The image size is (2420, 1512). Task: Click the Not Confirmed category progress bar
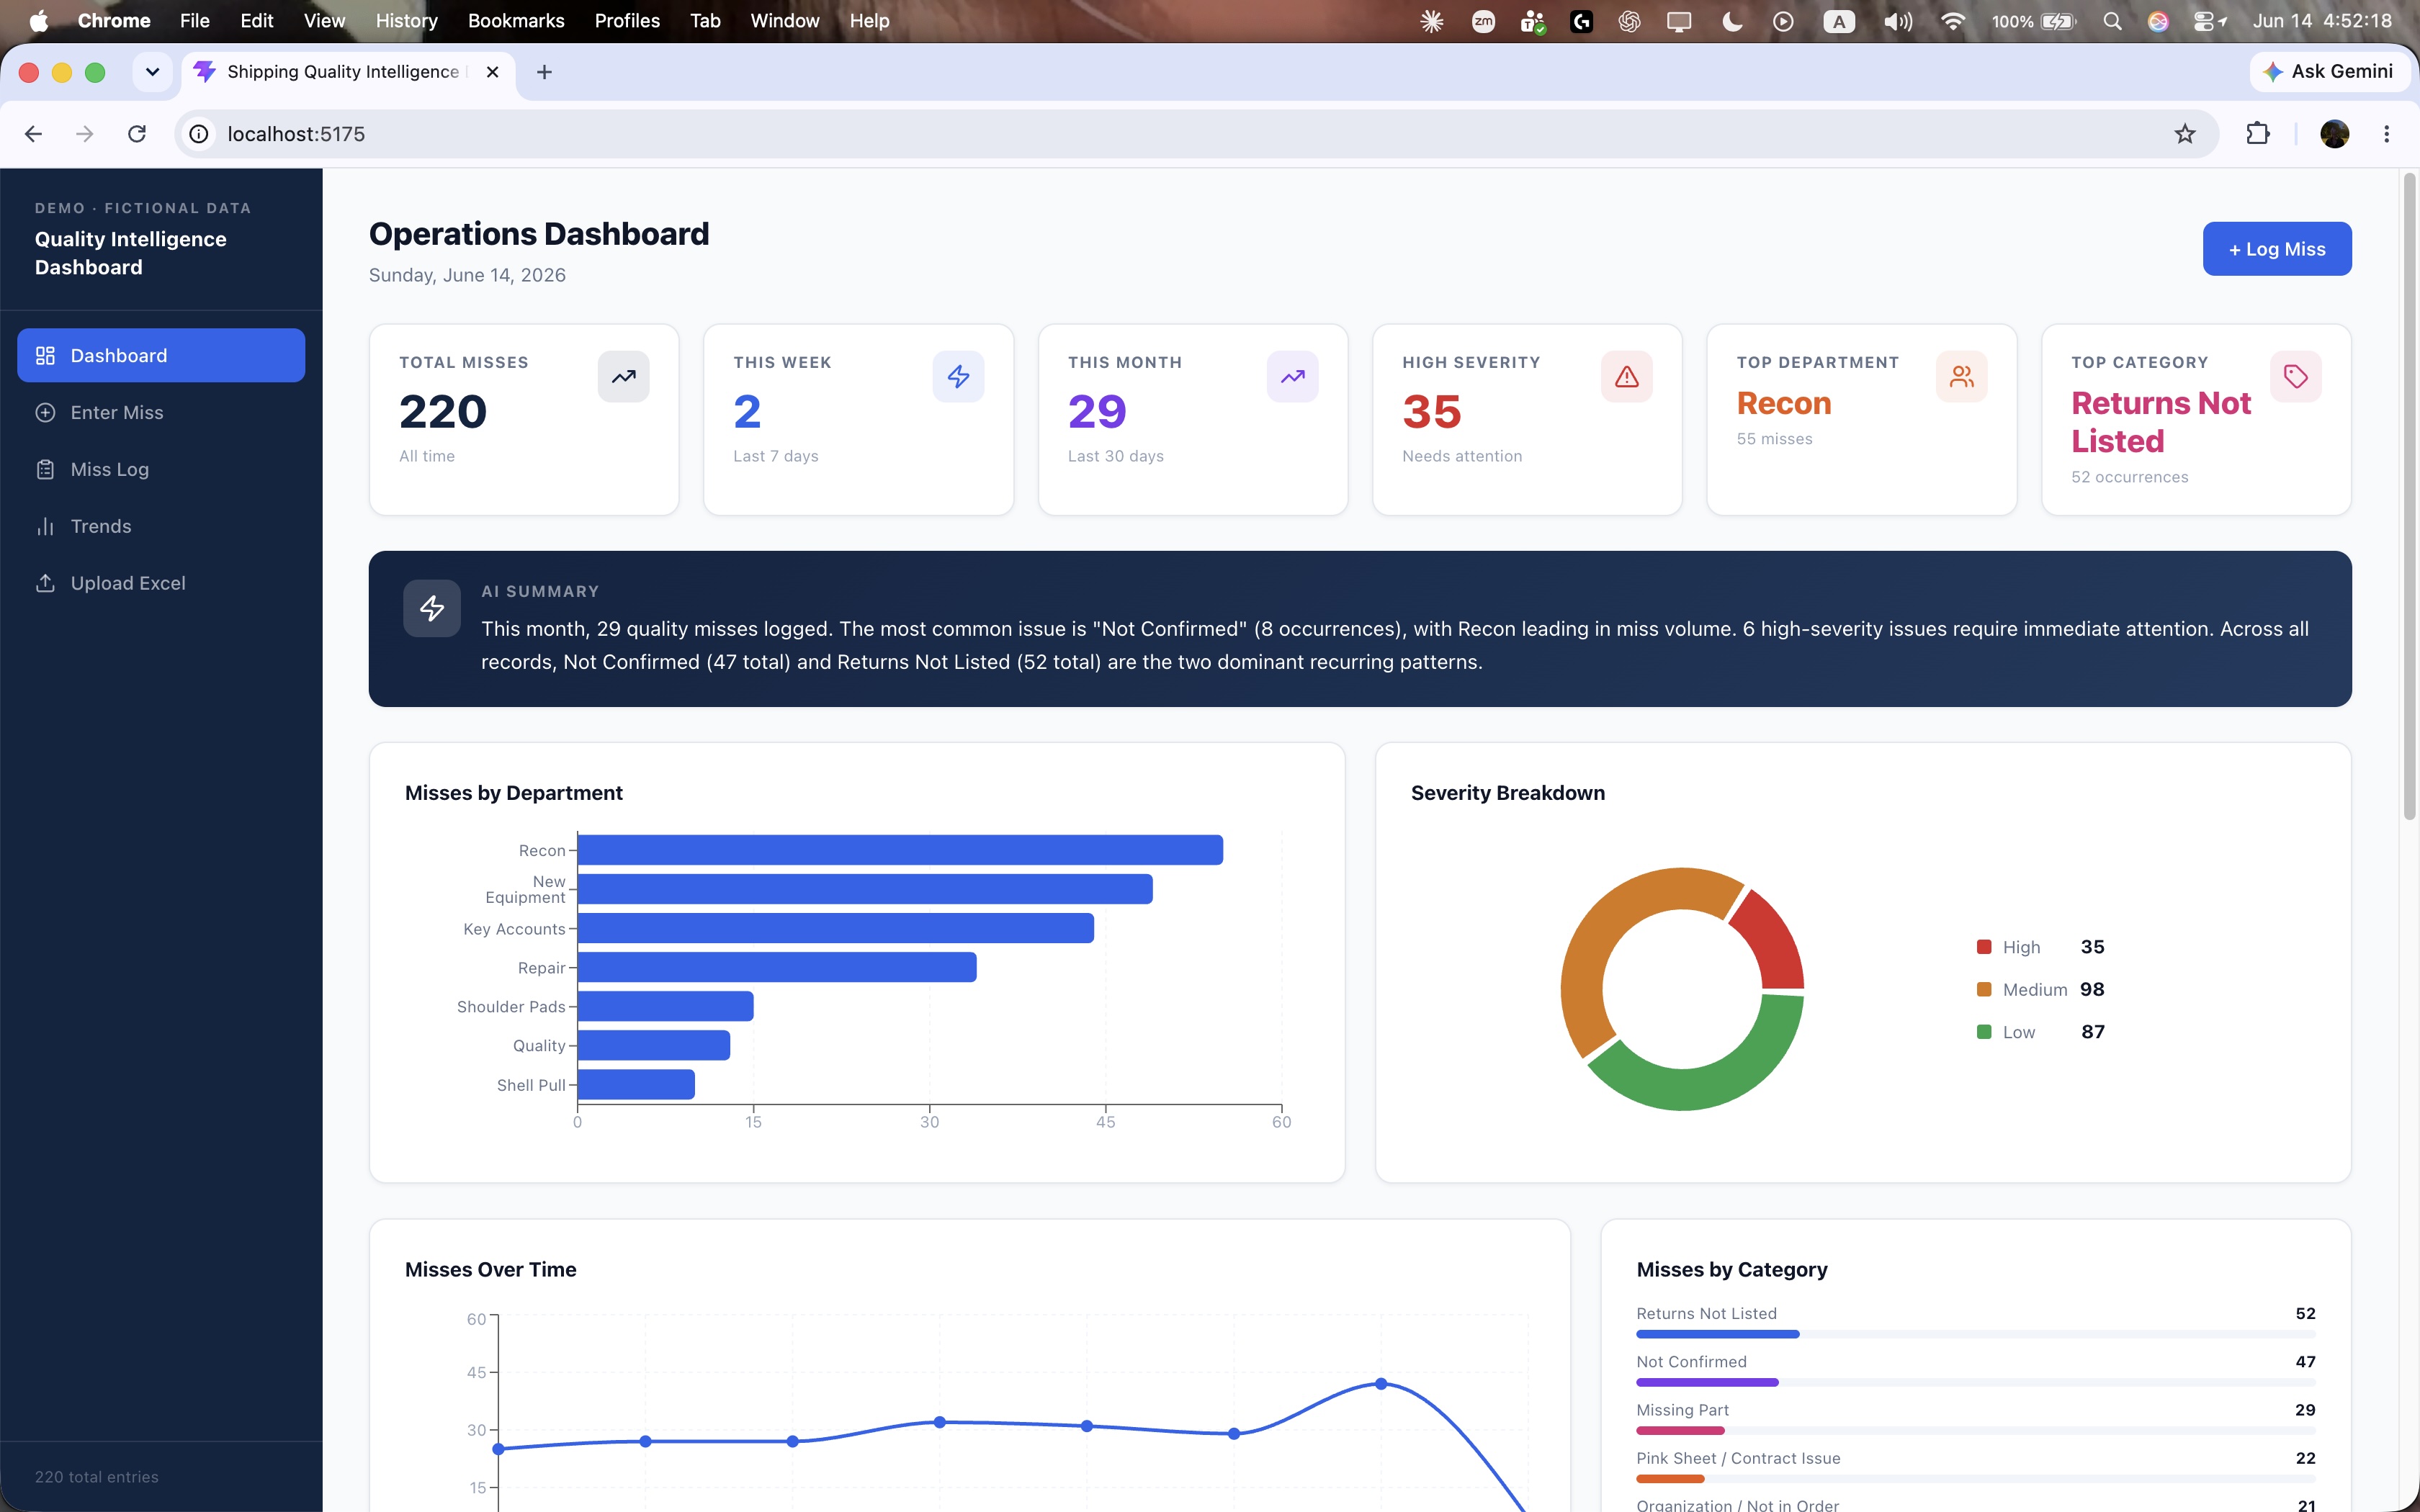point(1976,1382)
